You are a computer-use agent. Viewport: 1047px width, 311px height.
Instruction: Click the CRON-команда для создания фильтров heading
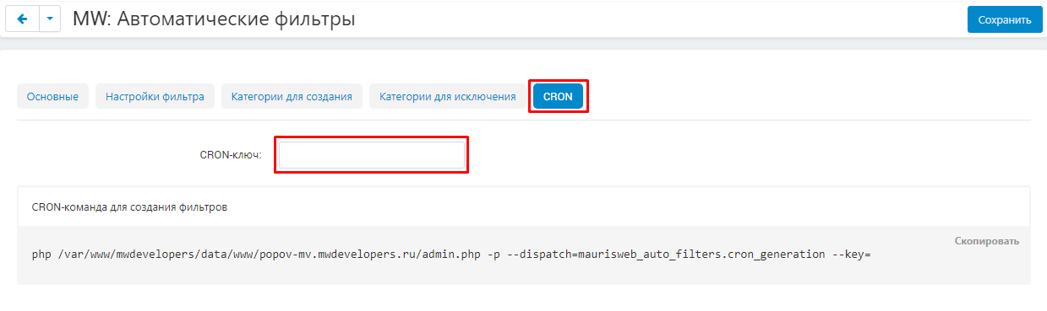click(x=129, y=206)
